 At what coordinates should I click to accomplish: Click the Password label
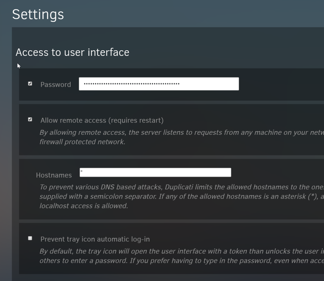point(56,85)
